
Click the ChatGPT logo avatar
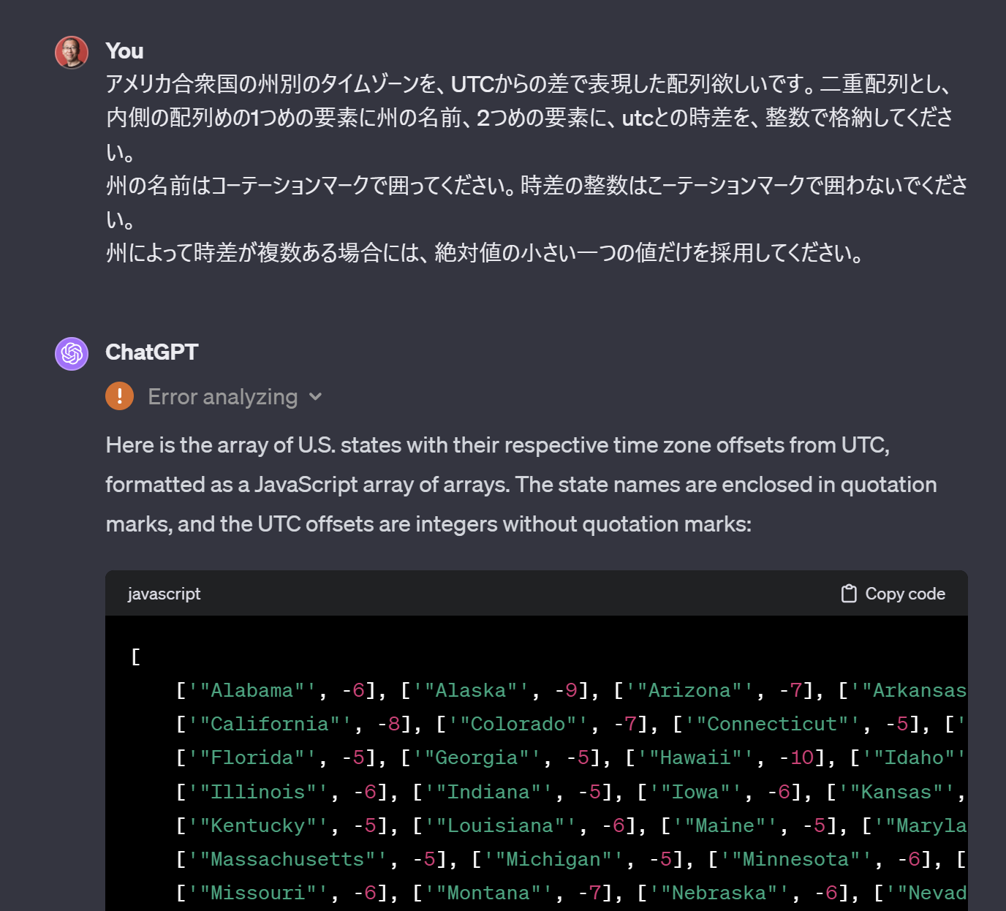tap(72, 354)
